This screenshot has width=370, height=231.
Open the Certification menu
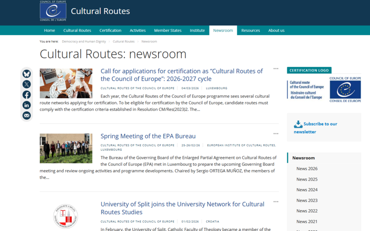(110, 30)
